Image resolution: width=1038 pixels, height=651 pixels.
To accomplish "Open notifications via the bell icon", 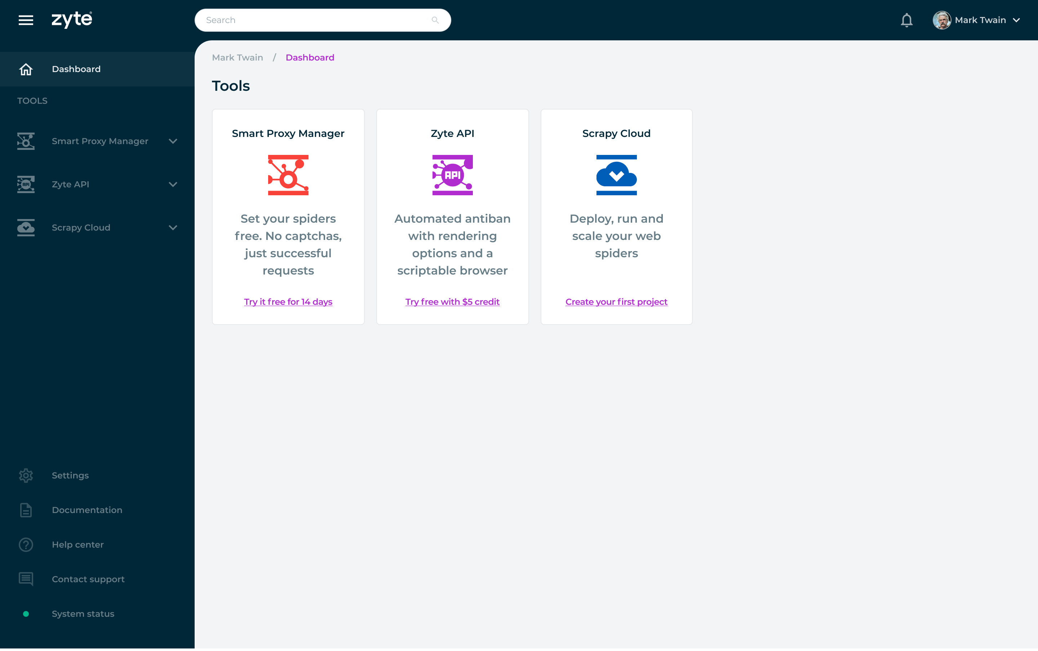I will point(907,20).
